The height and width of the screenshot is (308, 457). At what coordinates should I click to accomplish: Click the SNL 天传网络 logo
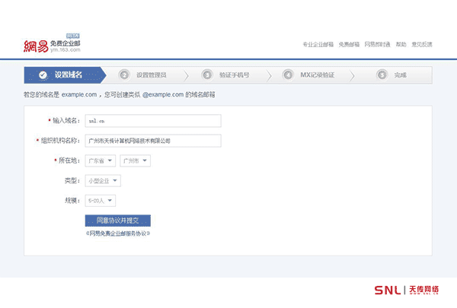(x=407, y=290)
